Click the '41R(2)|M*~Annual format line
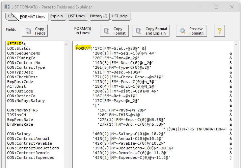The height and width of the screenshot is (168, 241). [128, 139]
